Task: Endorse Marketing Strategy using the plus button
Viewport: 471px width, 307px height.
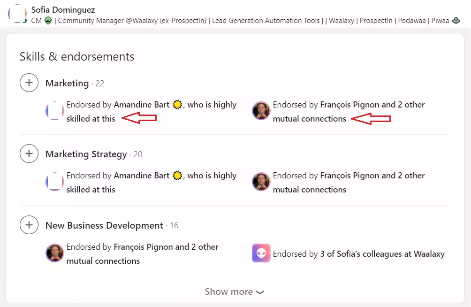Action: pyautogui.click(x=29, y=154)
